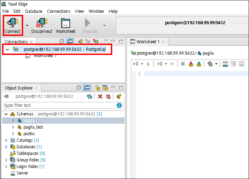Click checklist database icon in Object Explorer header
This screenshot has height=179, width=249.
pyautogui.click(x=97, y=88)
